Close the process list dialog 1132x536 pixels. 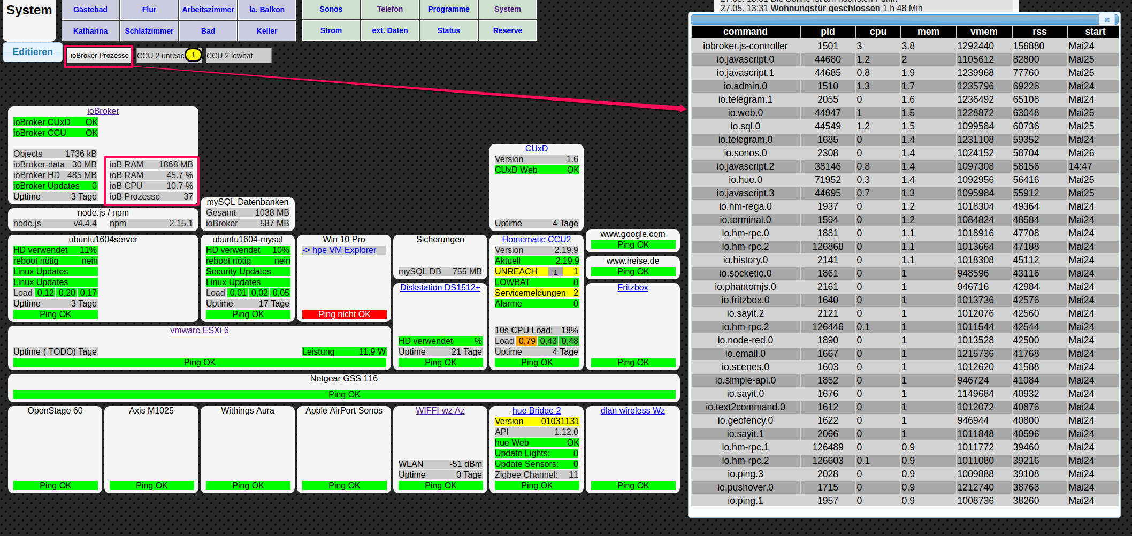(1107, 20)
